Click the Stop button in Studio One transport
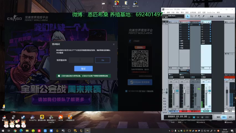The height and width of the screenshot is (133, 236). coord(194,117)
